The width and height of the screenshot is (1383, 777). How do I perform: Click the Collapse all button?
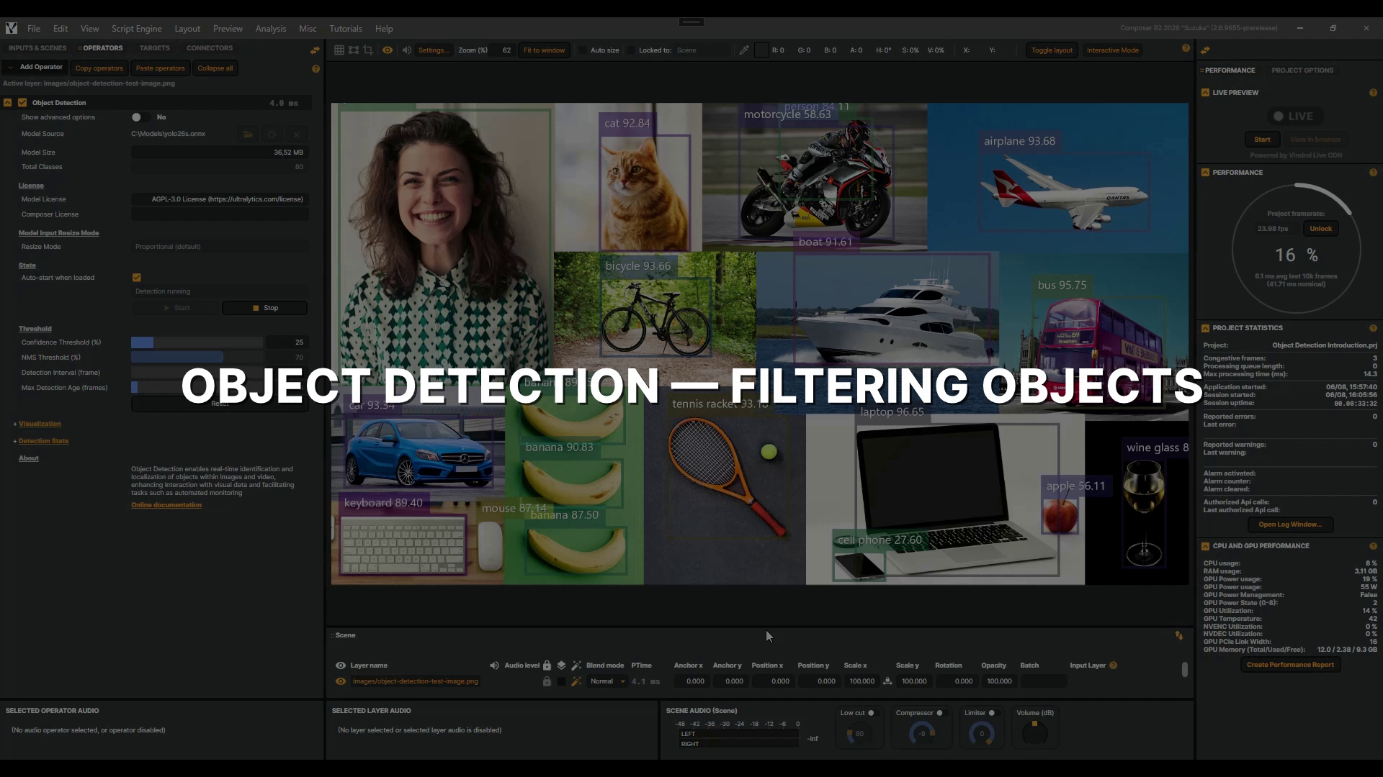click(215, 68)
